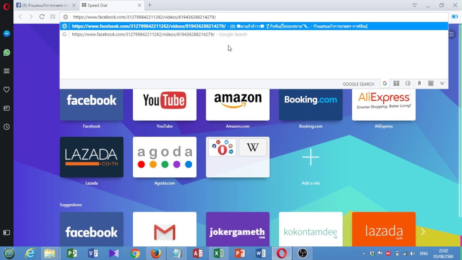
Task: Open the Easy Setup sliders button
Action: [452, 34]
